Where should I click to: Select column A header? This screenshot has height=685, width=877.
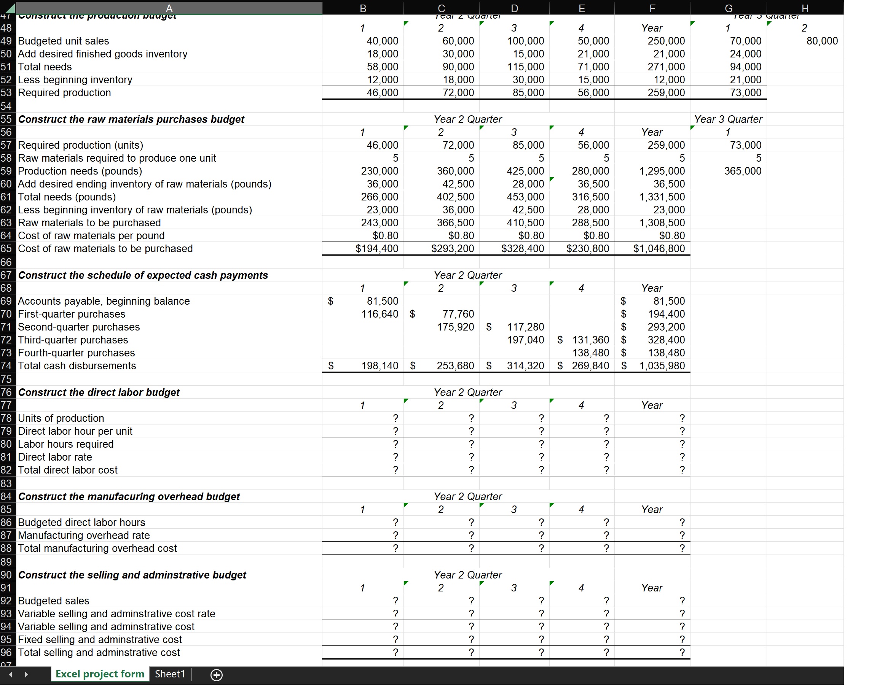tap(169, 8)
